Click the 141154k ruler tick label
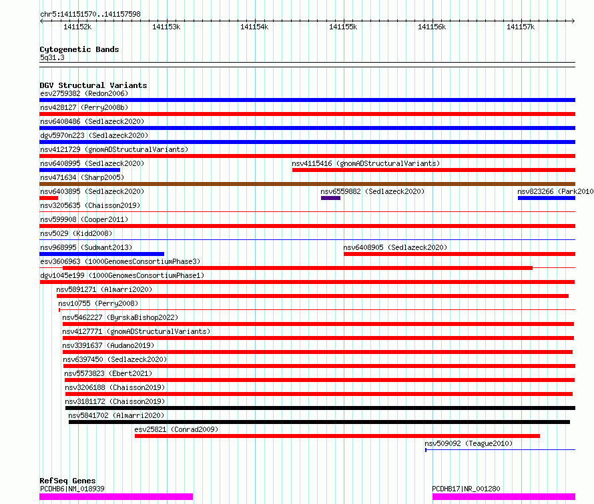Screen dimensions: 594x504 pyautogui.click(x=254, y=27)
